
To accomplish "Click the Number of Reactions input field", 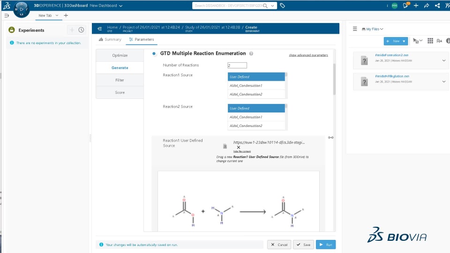I will (237, 65).
